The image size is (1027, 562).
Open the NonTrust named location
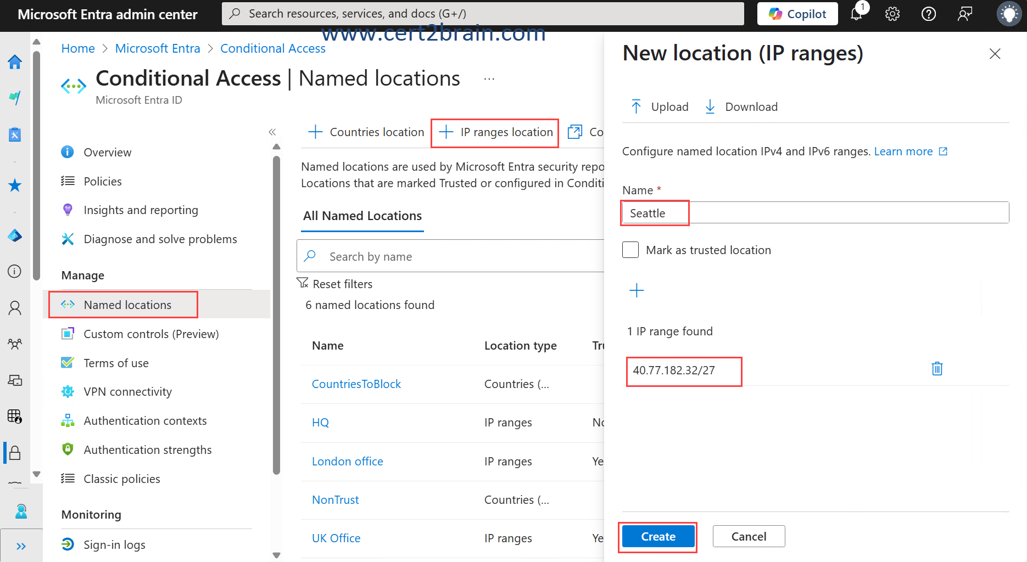[335, 500]
